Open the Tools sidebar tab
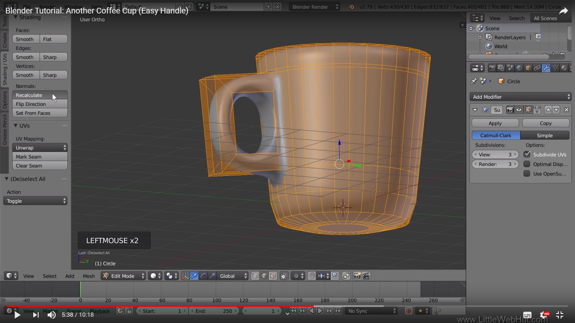 click(4, 22)
